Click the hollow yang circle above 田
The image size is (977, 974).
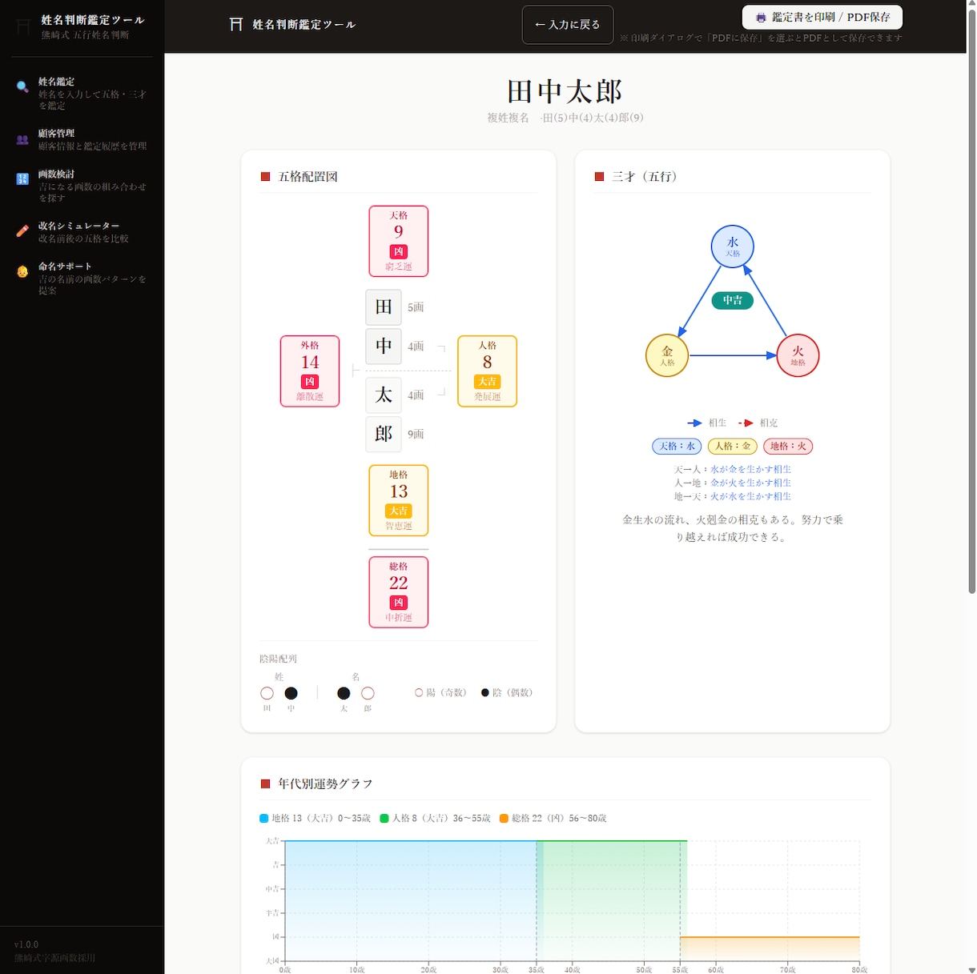(x=267, y=693)
